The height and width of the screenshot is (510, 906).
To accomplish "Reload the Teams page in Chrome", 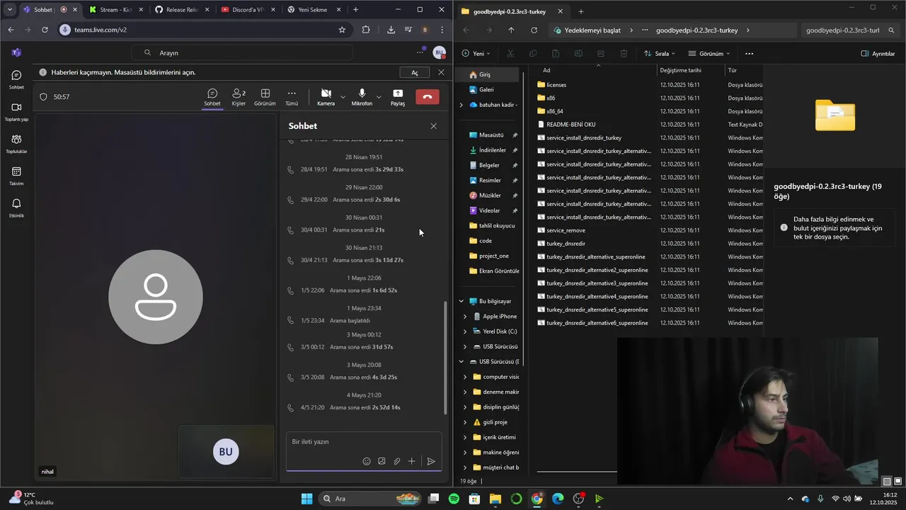I will [45, 30].
